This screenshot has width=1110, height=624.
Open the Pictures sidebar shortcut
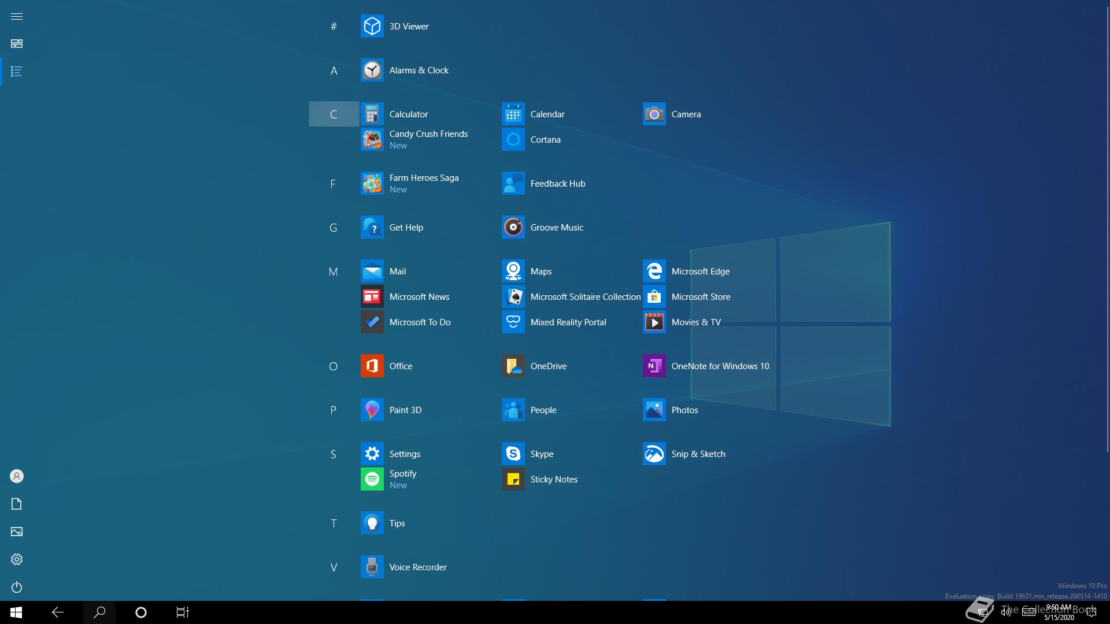pos(17,532)
